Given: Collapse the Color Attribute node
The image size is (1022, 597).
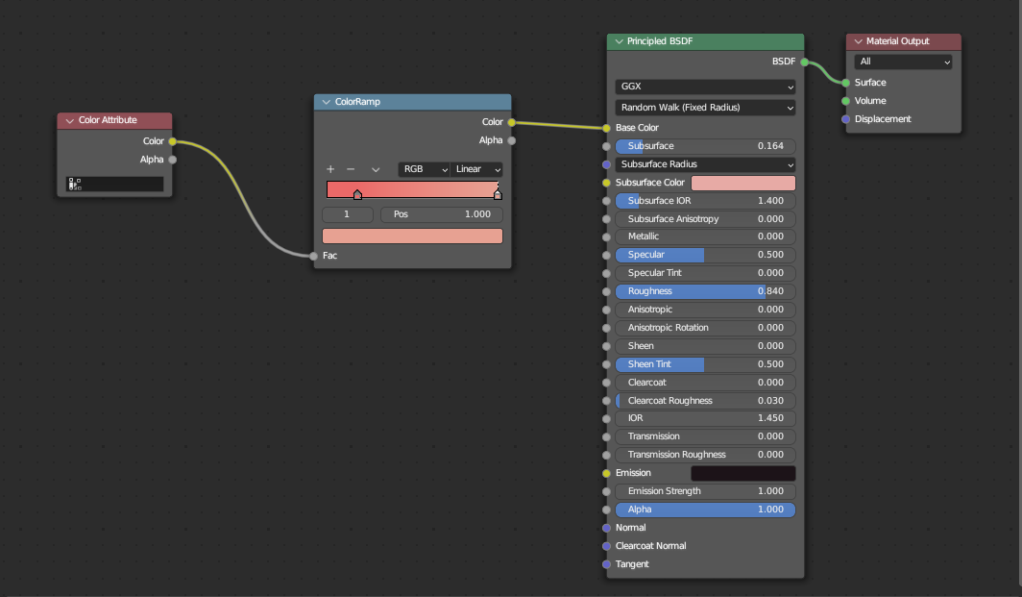Looking at the screenshot, I should (70, 121).
